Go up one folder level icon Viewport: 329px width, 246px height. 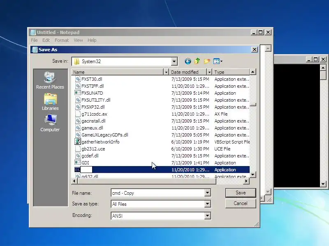coord(197,61)
